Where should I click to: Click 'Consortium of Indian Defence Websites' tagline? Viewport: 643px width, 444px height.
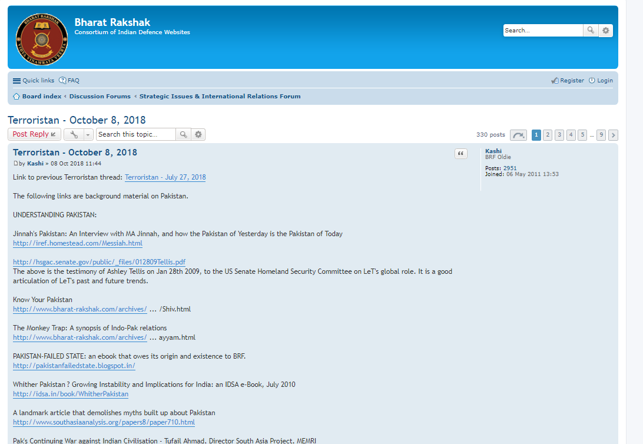(132, 32)
